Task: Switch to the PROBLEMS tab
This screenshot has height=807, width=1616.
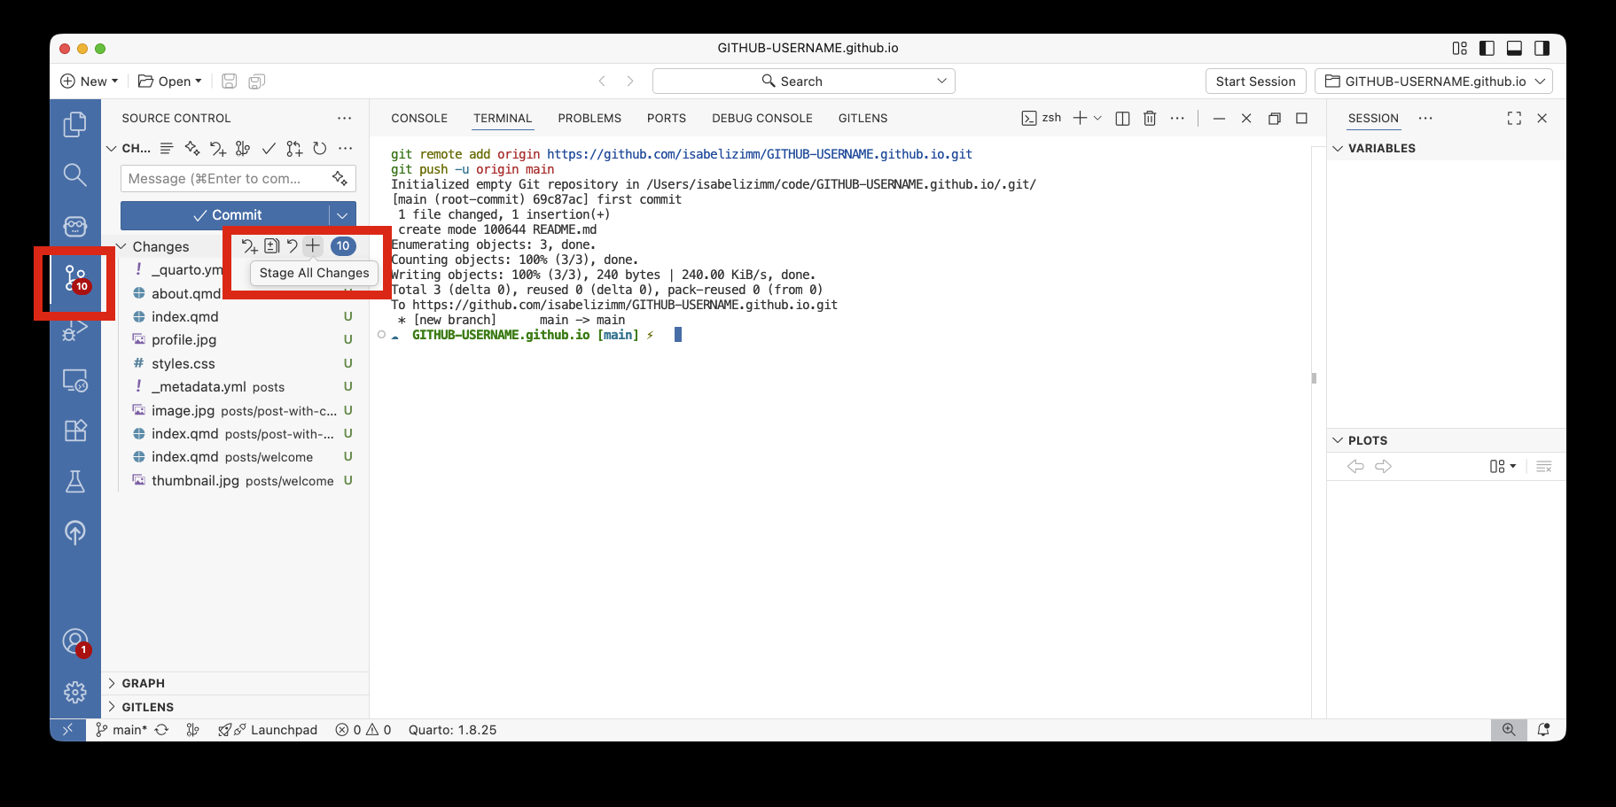Action: [589, 119]
